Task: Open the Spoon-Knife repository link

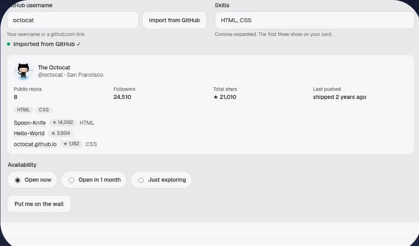Action: (30, 123)
